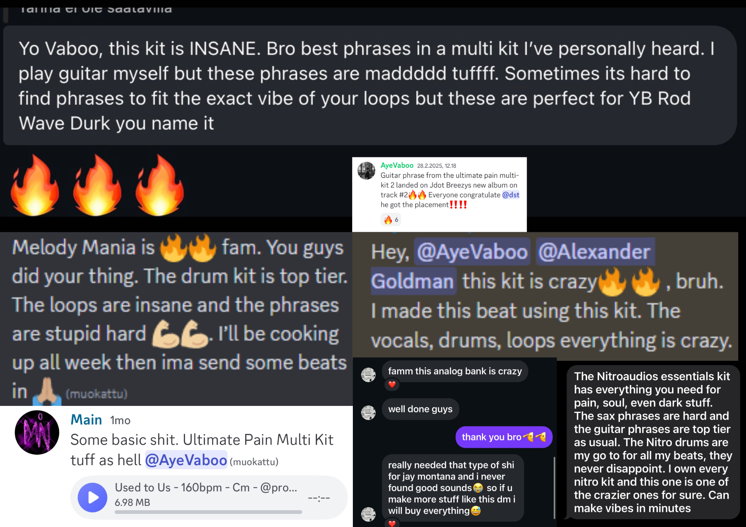Click the blue "Main" username
This screenshot has height=527, width=746.
(x=86, y=420)
